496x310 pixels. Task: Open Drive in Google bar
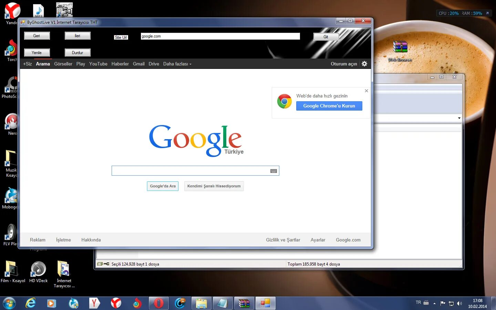tap(154, 64)
